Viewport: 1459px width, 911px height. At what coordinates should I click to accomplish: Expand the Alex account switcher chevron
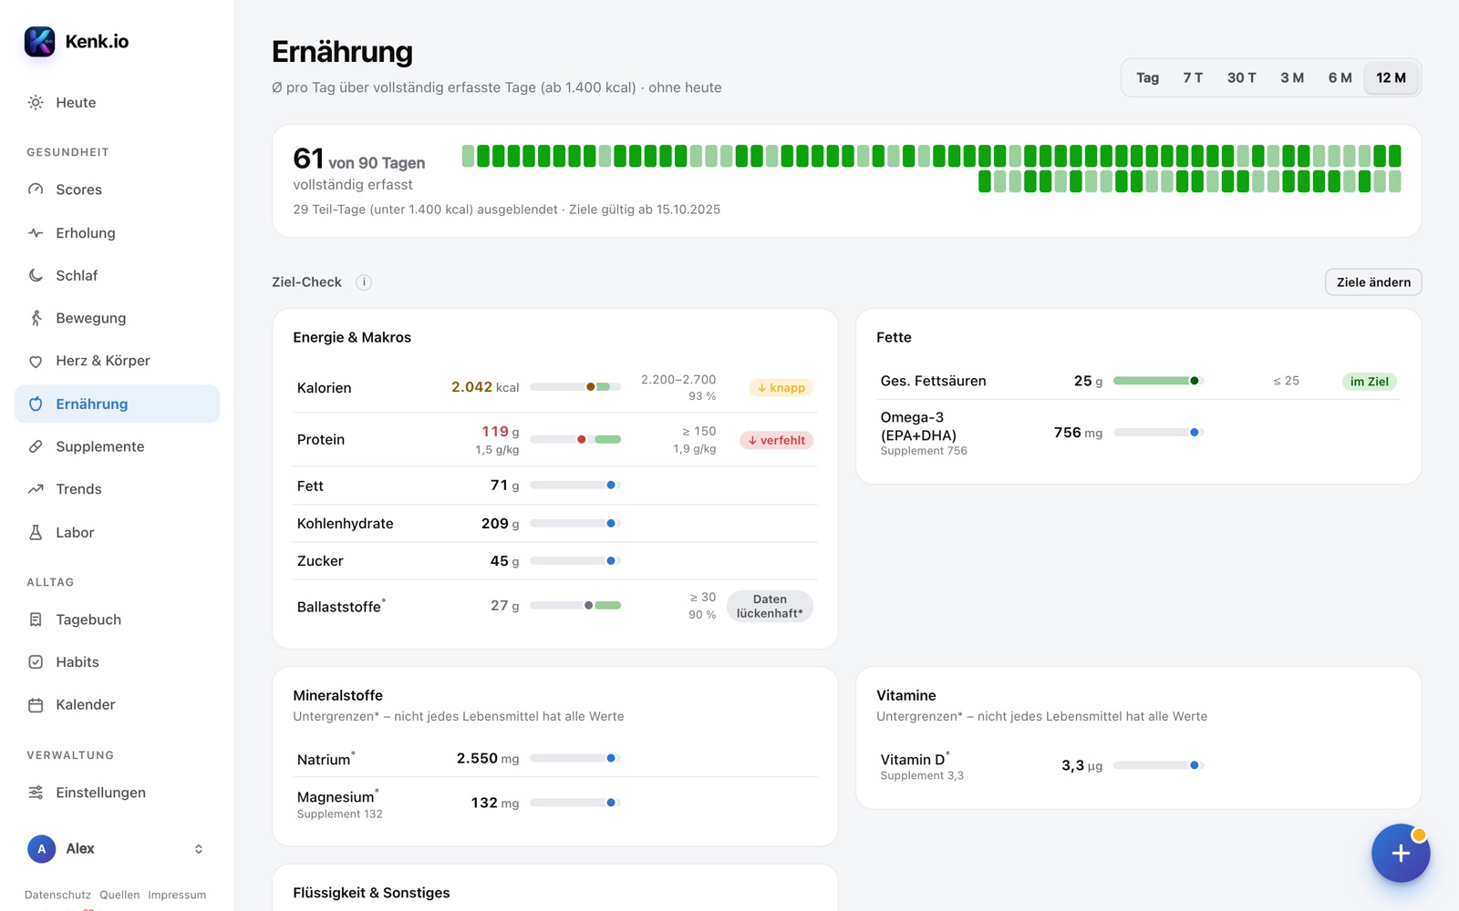point(199,849)
